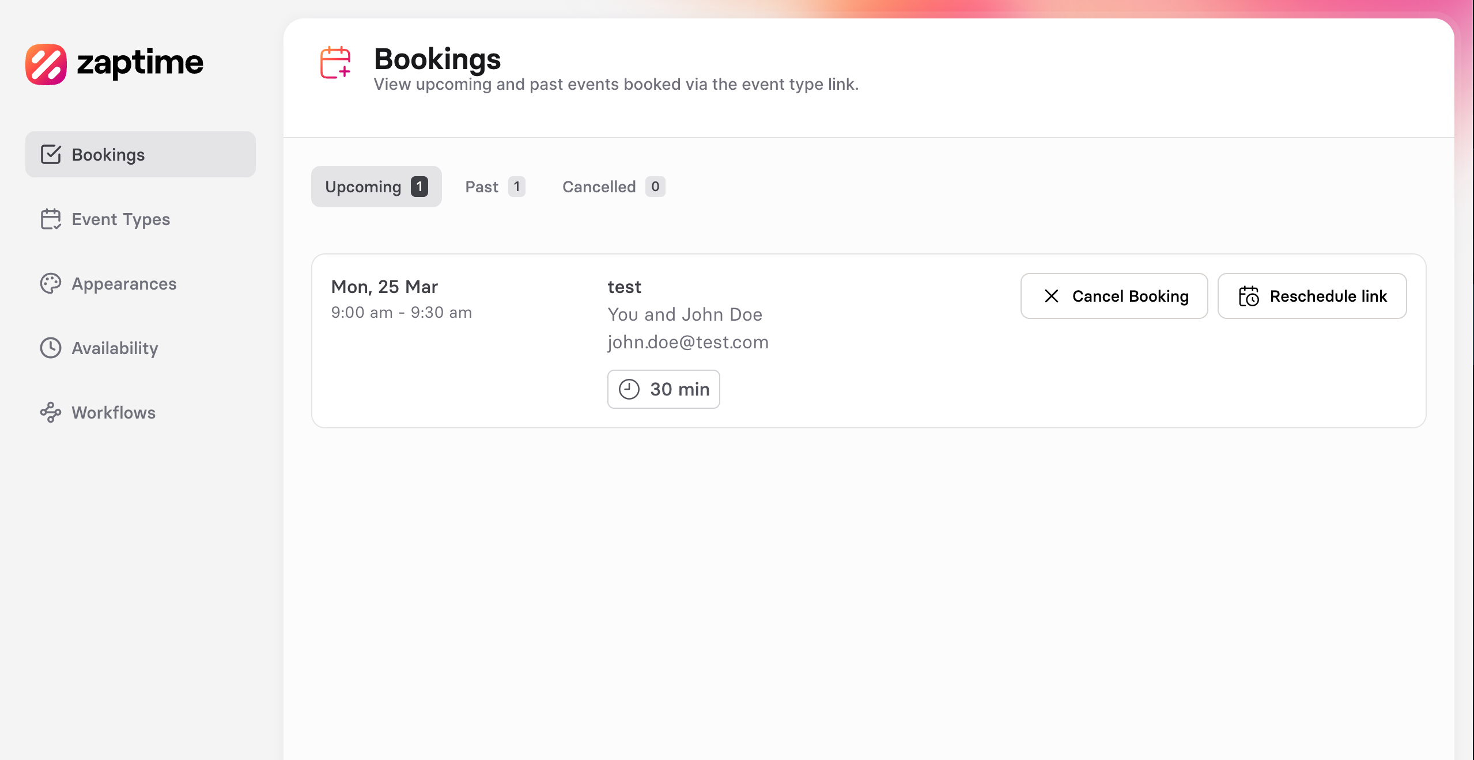Open Event Types in the sidebar

(x=120, y=219)
